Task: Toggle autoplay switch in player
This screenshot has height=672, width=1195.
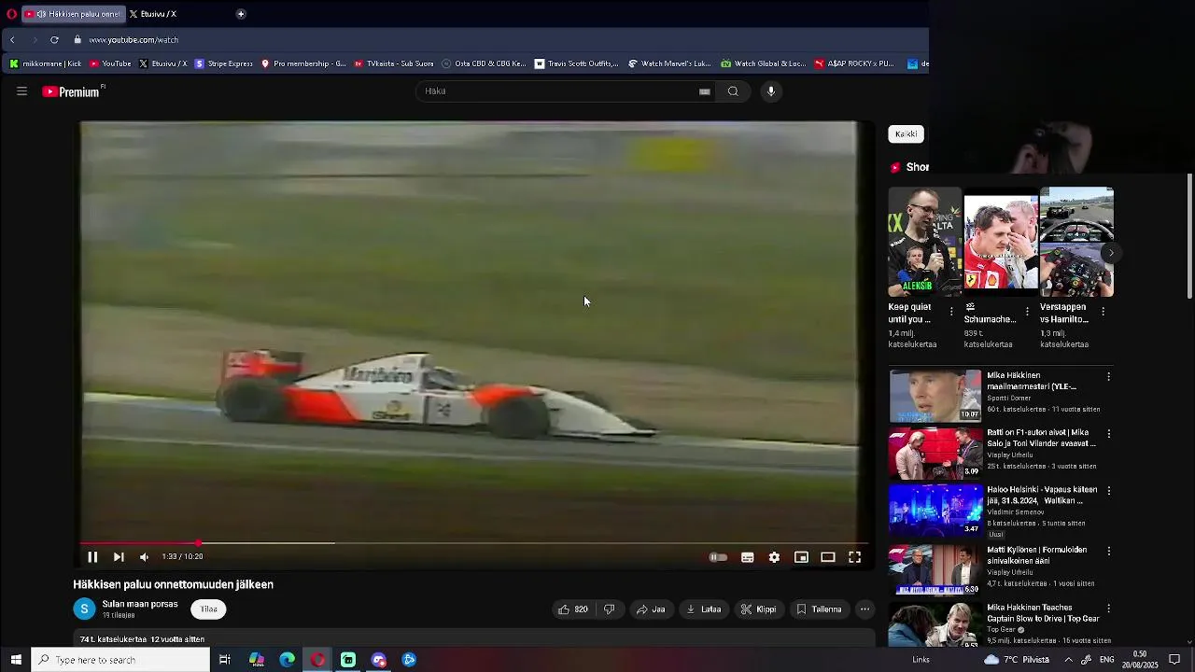Action: coord(718,557)
